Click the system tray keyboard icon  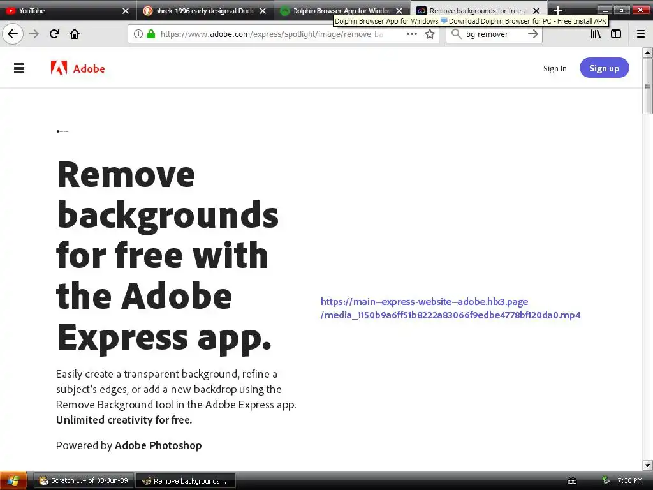(x=572, y=481)
